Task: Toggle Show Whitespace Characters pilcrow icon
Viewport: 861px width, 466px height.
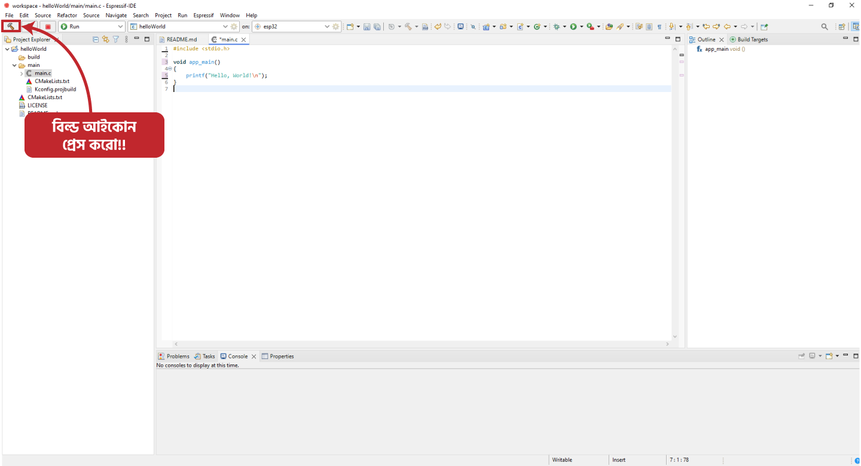Action: coord(660,26)
